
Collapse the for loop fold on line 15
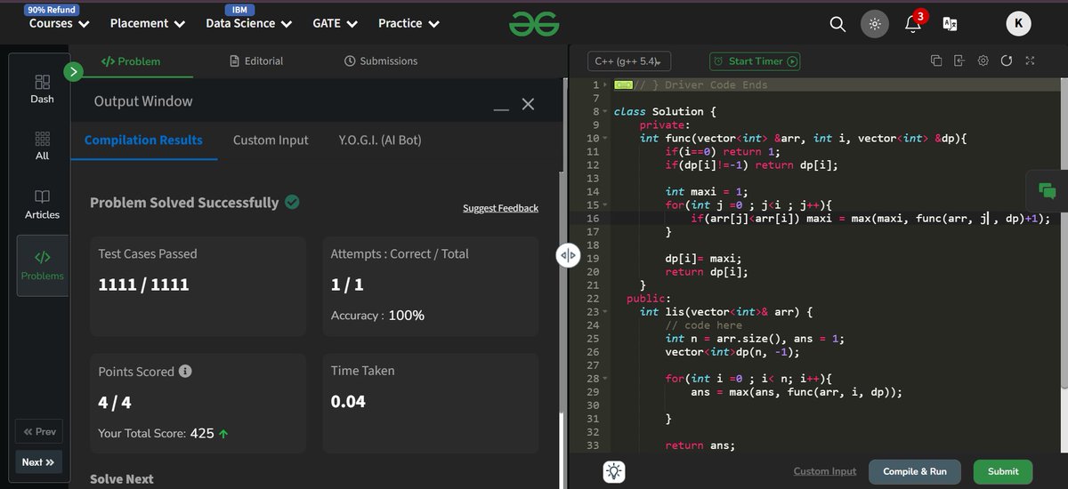(606, 204)
